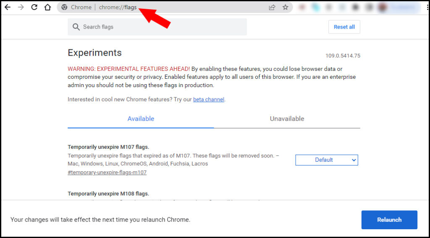This screenshot has height=238, width=430.
Task: Share this page using share icon
Action: 272,8
